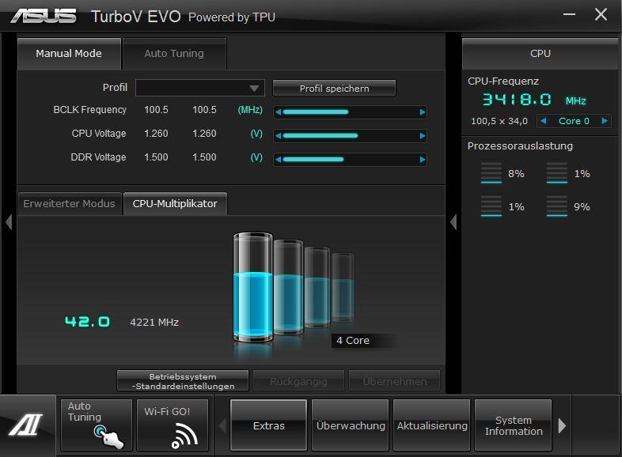622x457 pixels.
Task: Click the 4221 MHz frequency readout
Action: (x=154, y=323)
